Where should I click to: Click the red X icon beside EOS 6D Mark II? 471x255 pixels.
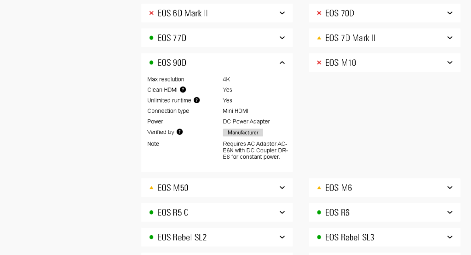(x=151, y=13)
